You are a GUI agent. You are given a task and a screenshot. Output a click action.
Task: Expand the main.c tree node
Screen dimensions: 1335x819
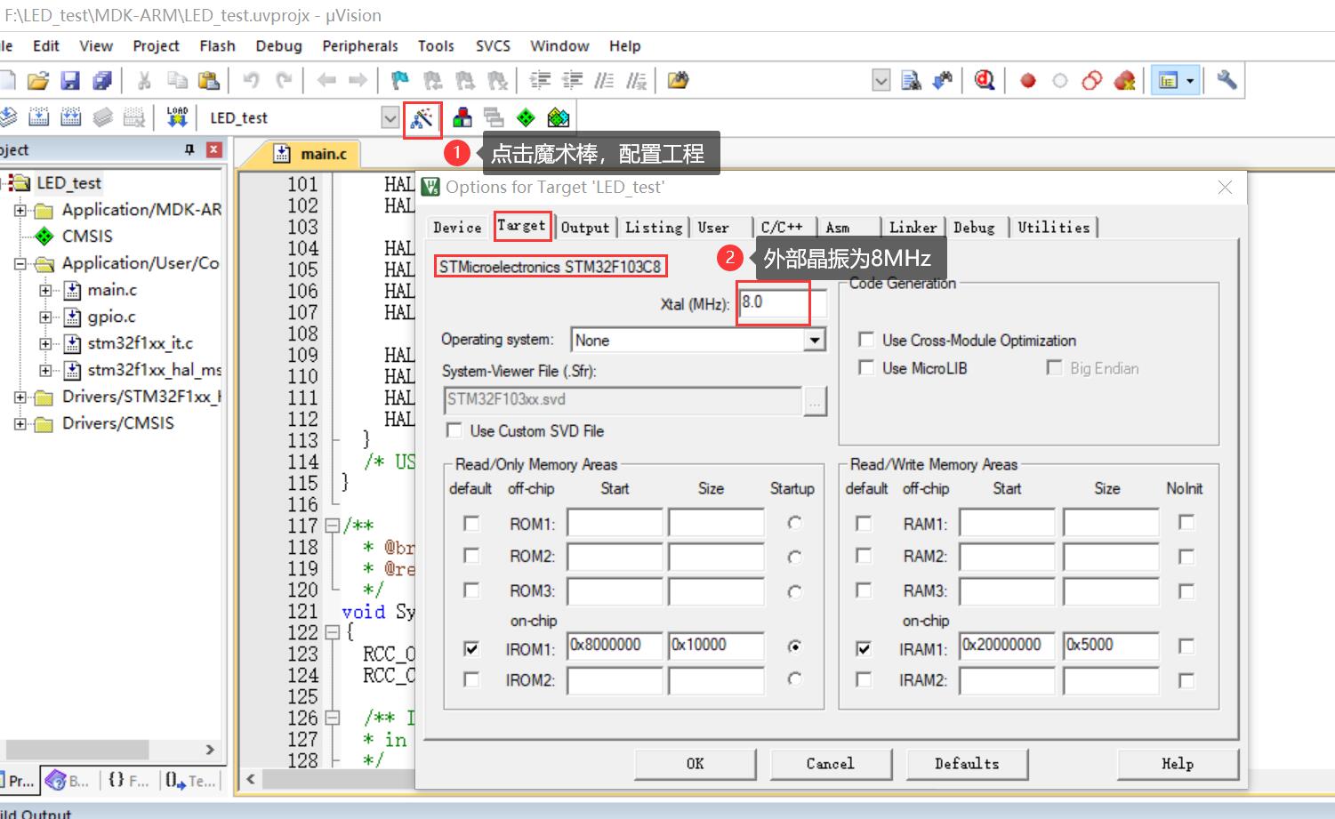[x=45, y=290]
